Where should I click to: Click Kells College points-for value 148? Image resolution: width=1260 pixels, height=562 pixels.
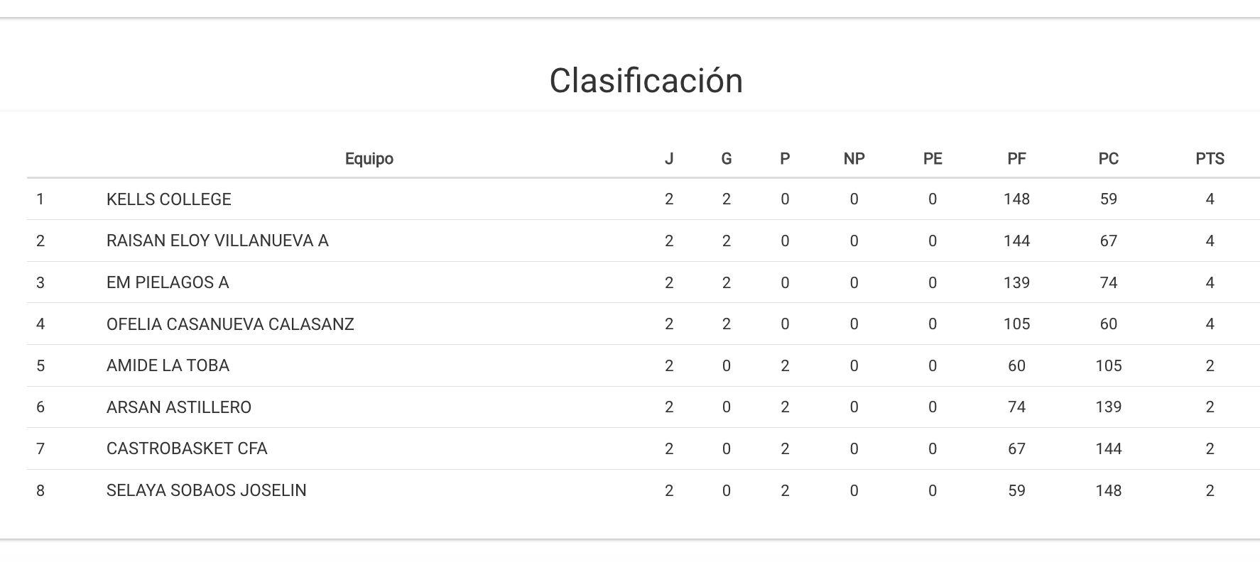tap(1016, 199)
